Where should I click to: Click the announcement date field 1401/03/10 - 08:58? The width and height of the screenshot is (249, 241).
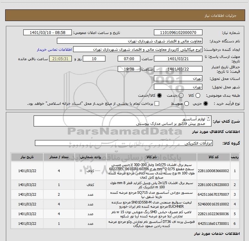coord(48,32)
